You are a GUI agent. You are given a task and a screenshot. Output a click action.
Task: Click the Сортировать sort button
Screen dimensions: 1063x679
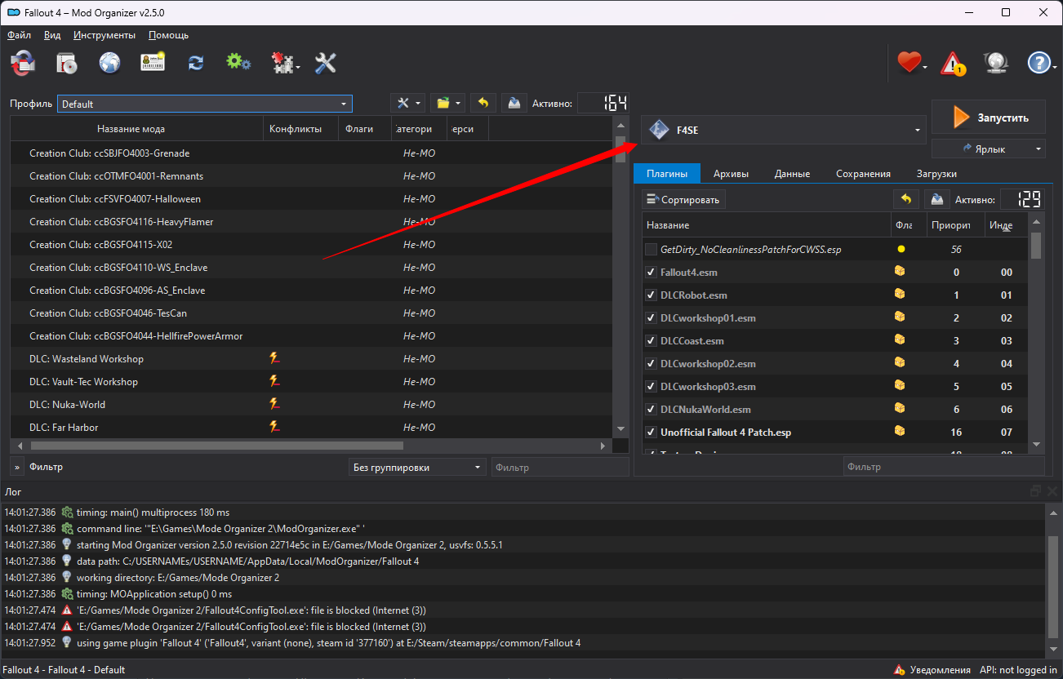pos(683,199)
